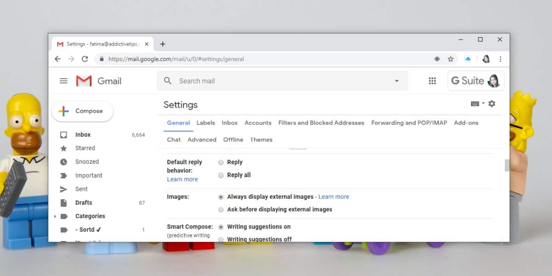Select Writing suggestions off

pos(221,239)
